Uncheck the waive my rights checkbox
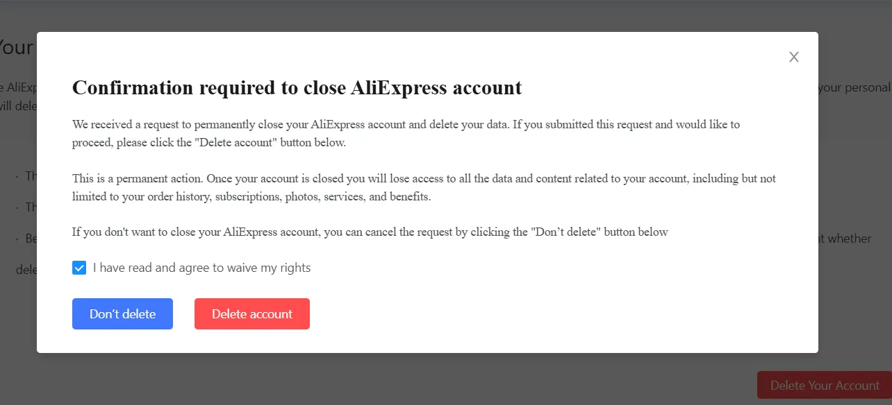Image resolution: width=892 pixels, height=405 pixels. [x=79, y=268]
